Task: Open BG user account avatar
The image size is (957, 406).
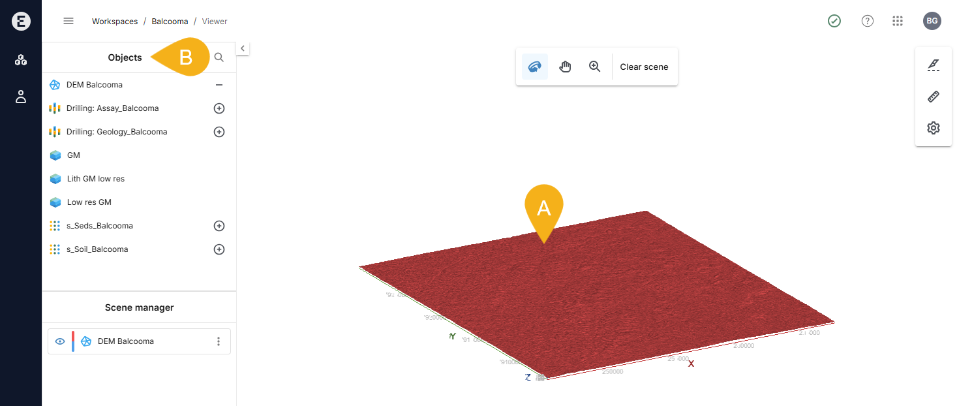Action: (x=932, y=21)
